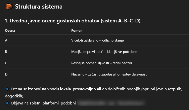The width and height of the screenshot is (189, 110).
Task: Click bold word 'prostovoljno'
Action: (84, 89)
